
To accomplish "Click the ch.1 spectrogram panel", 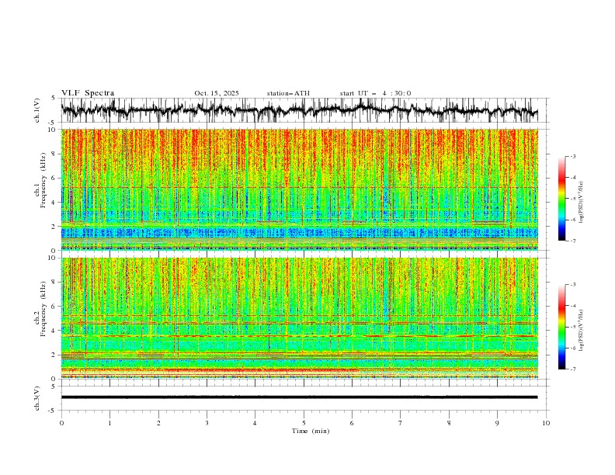I will (299, 189).
